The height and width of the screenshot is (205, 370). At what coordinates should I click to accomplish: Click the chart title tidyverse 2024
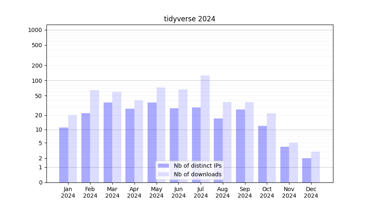click(190, 19)
